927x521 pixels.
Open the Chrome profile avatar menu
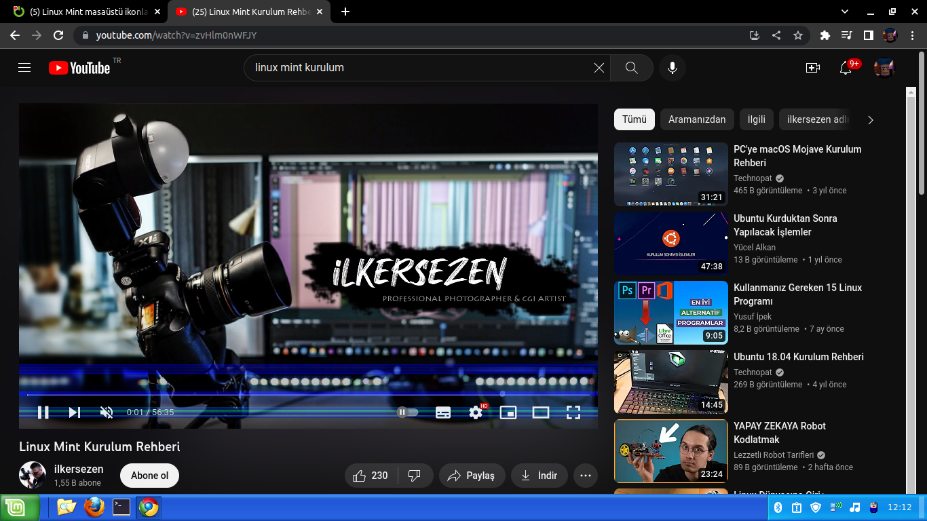point(890,35)
